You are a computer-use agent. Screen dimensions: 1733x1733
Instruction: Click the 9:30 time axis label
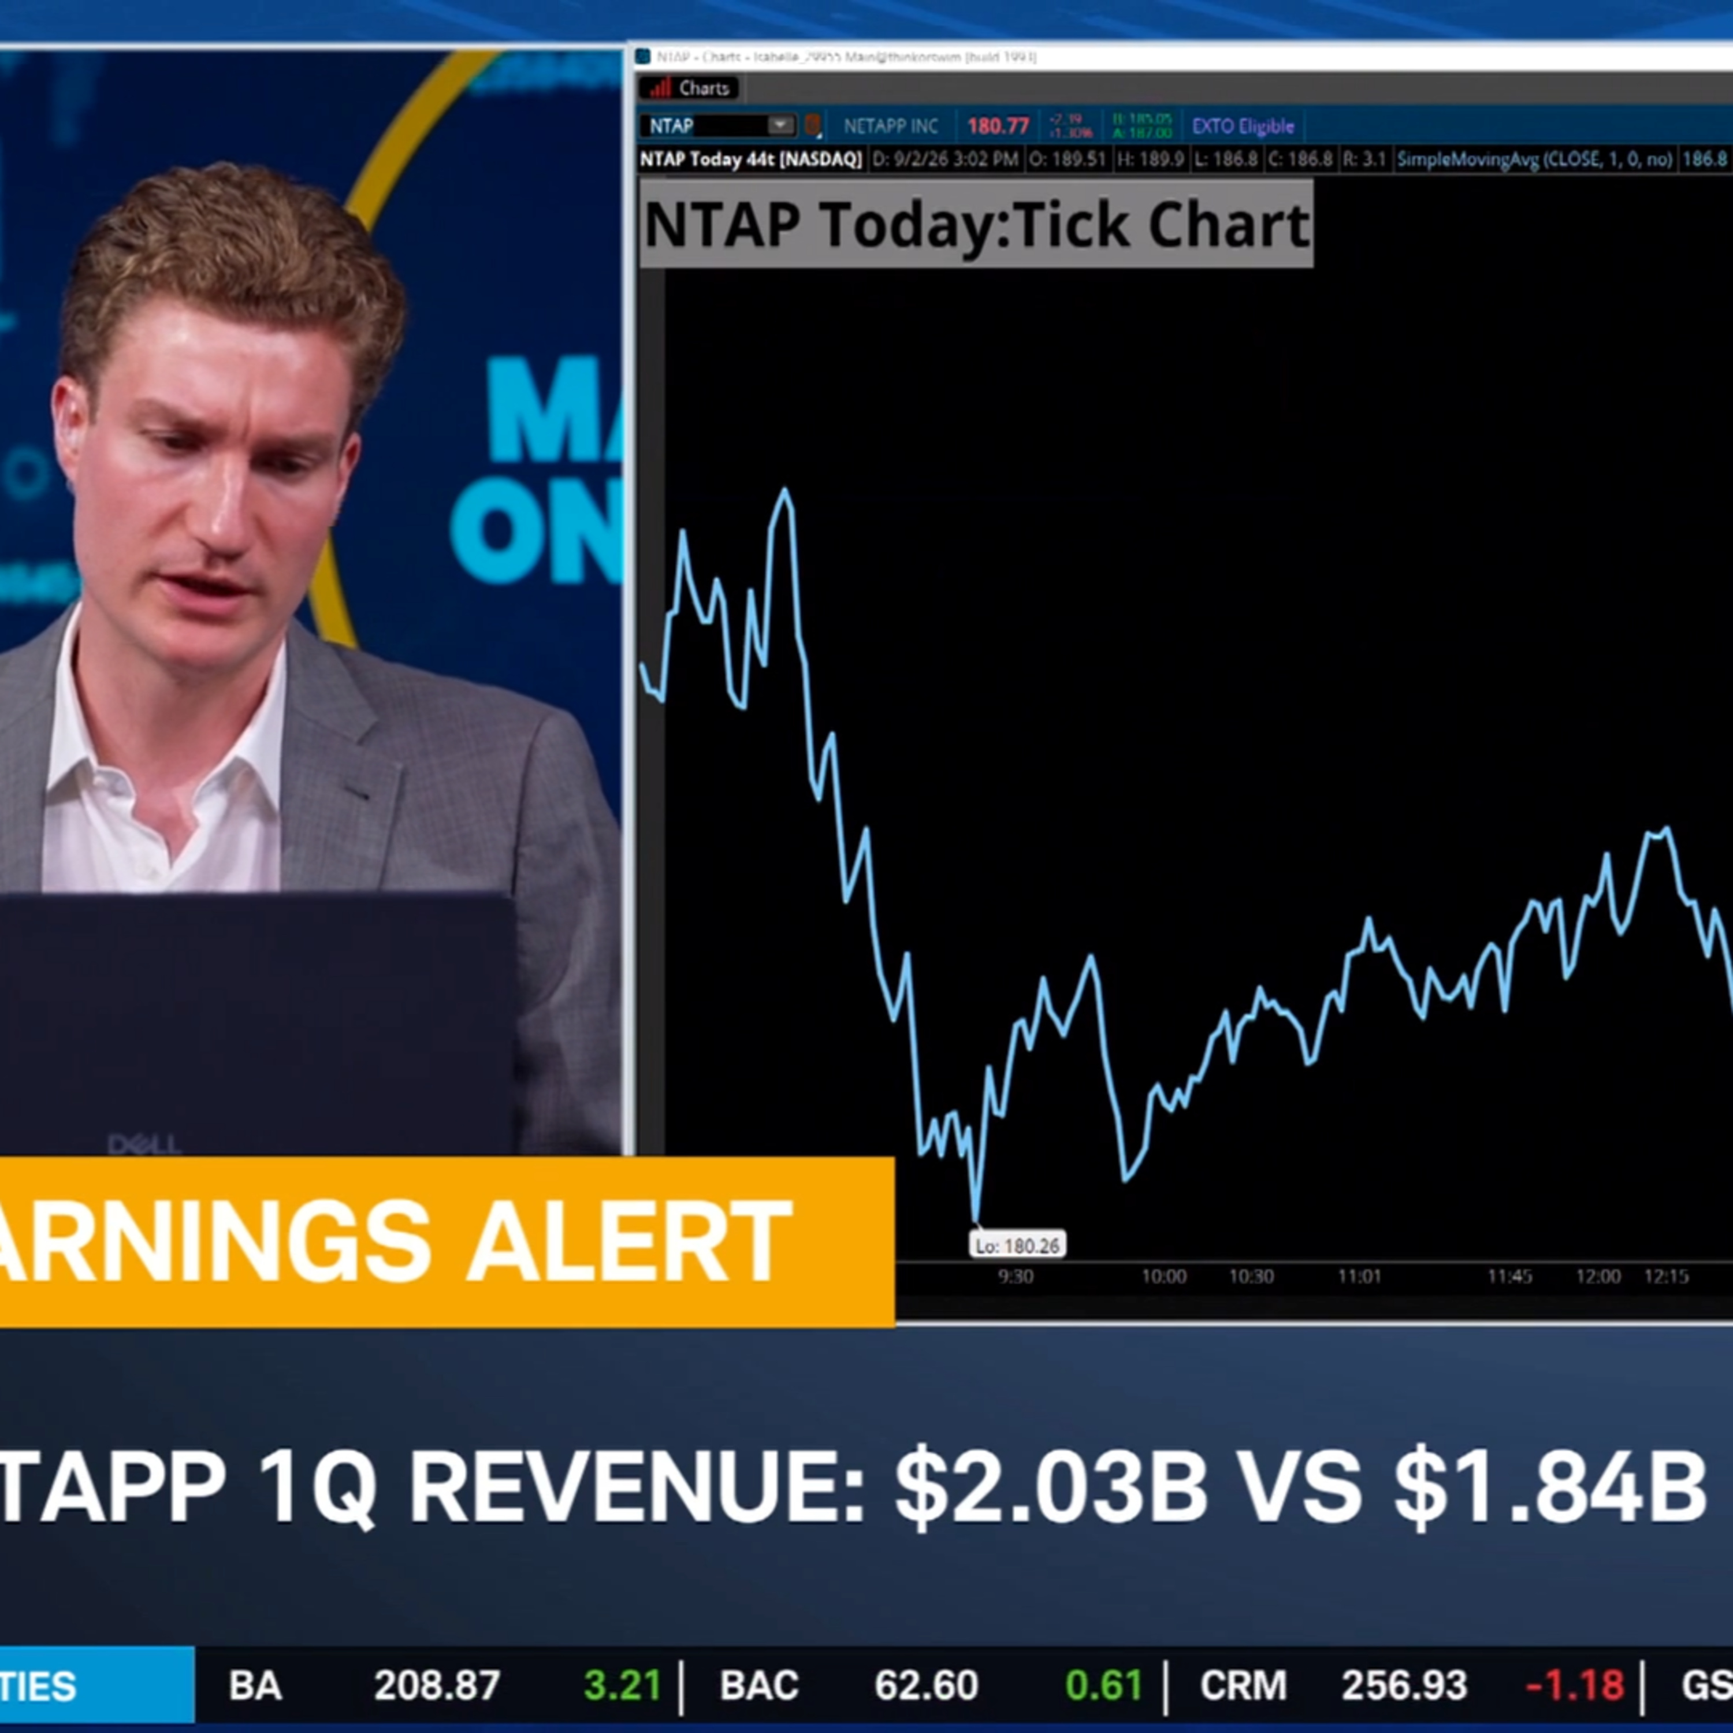tap(1016, 1277)
